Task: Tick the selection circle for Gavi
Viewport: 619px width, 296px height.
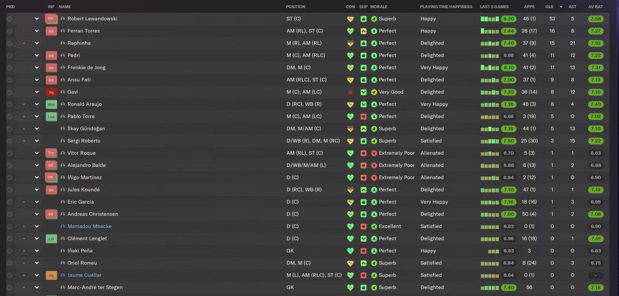Action: pos(9,92)
